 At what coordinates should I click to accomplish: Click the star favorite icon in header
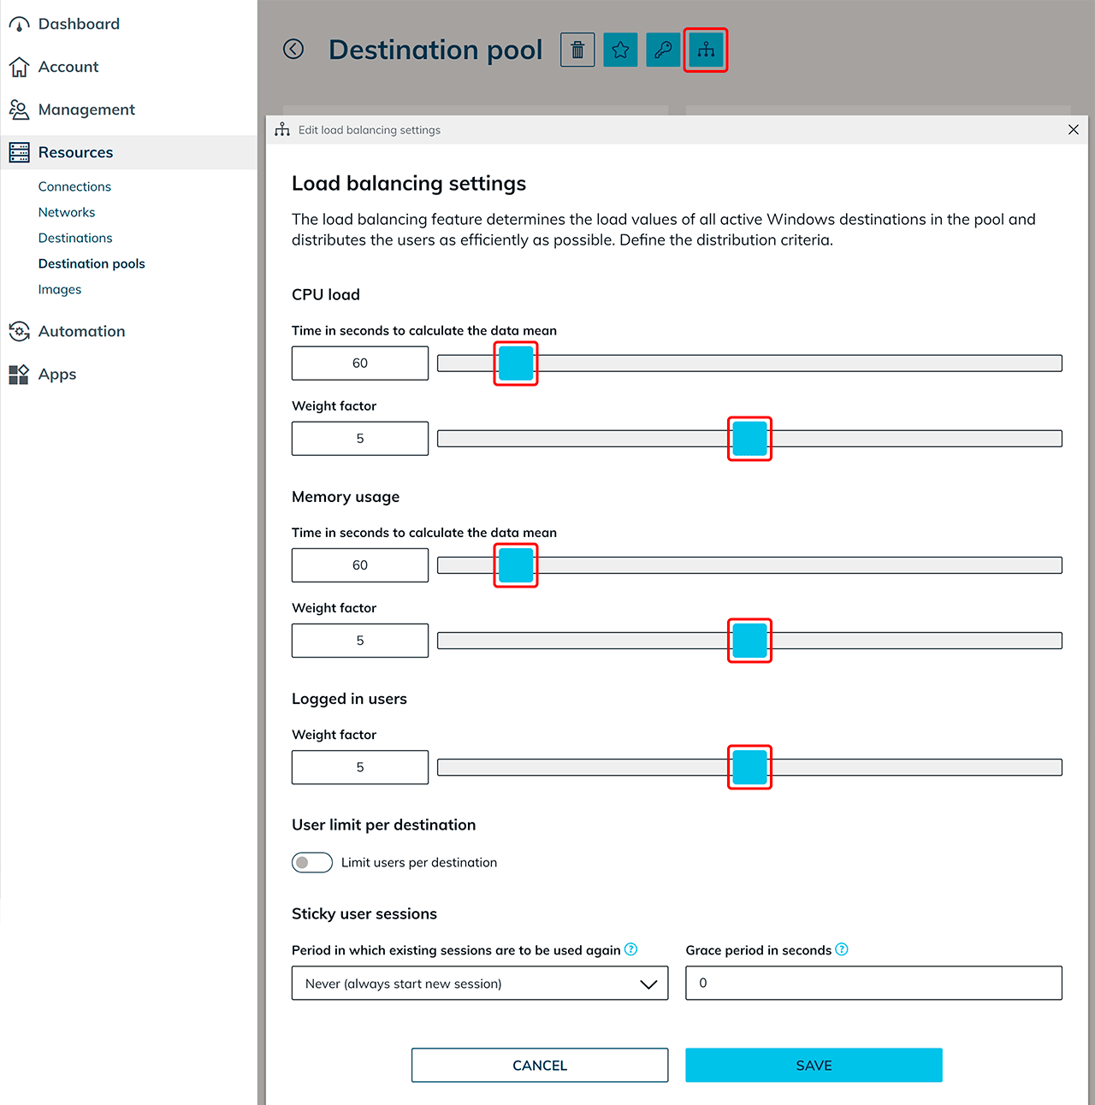click(620, 50)
